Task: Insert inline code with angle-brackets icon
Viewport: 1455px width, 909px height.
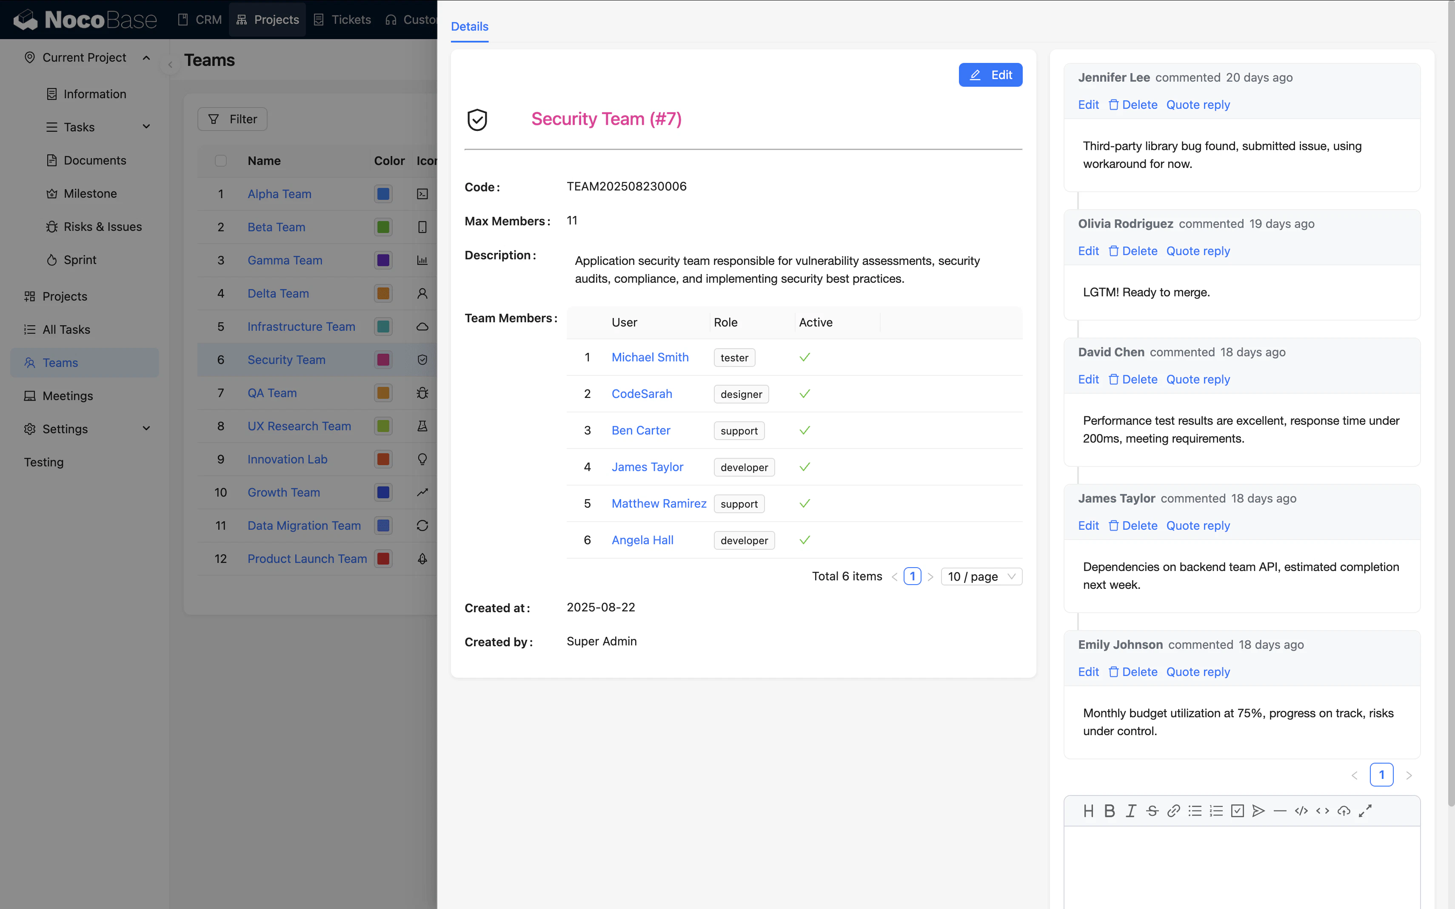Action: click(x=1323, y=811)
